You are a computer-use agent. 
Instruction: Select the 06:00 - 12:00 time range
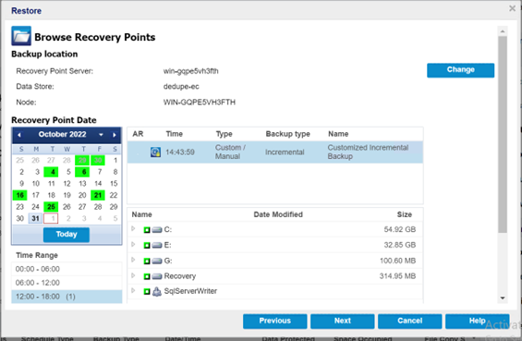67,283
